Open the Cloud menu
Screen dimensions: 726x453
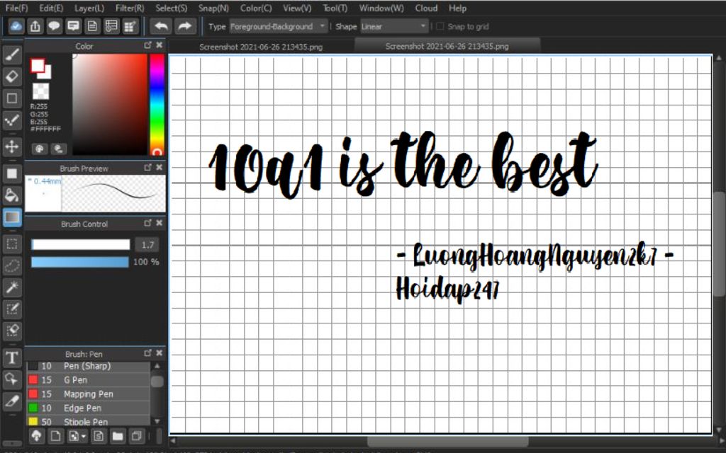[426, 8]
